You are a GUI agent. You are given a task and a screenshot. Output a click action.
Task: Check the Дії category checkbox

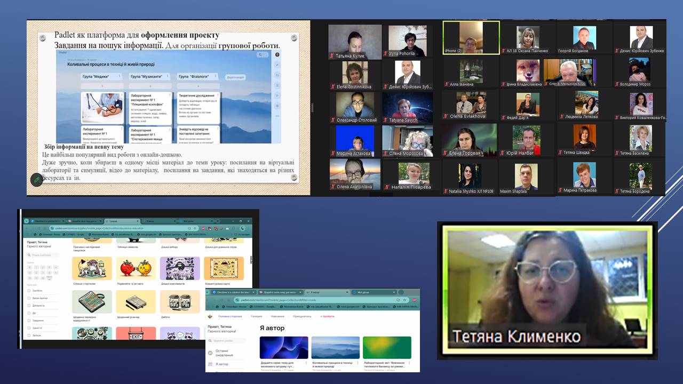click(29, 313)
